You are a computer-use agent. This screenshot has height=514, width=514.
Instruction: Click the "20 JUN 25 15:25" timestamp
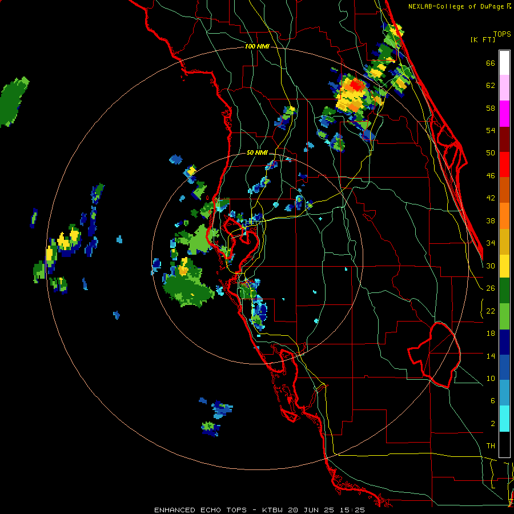(x=327, y=510)
